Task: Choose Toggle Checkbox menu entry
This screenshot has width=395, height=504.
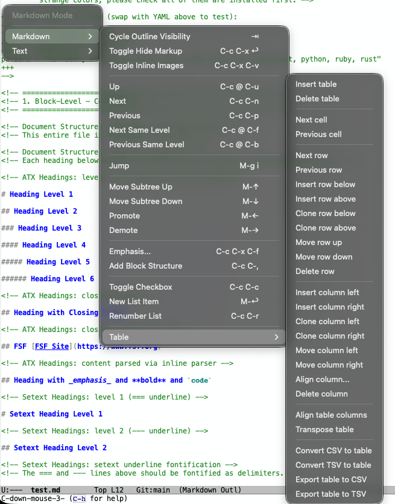Action: pos(194,287)
